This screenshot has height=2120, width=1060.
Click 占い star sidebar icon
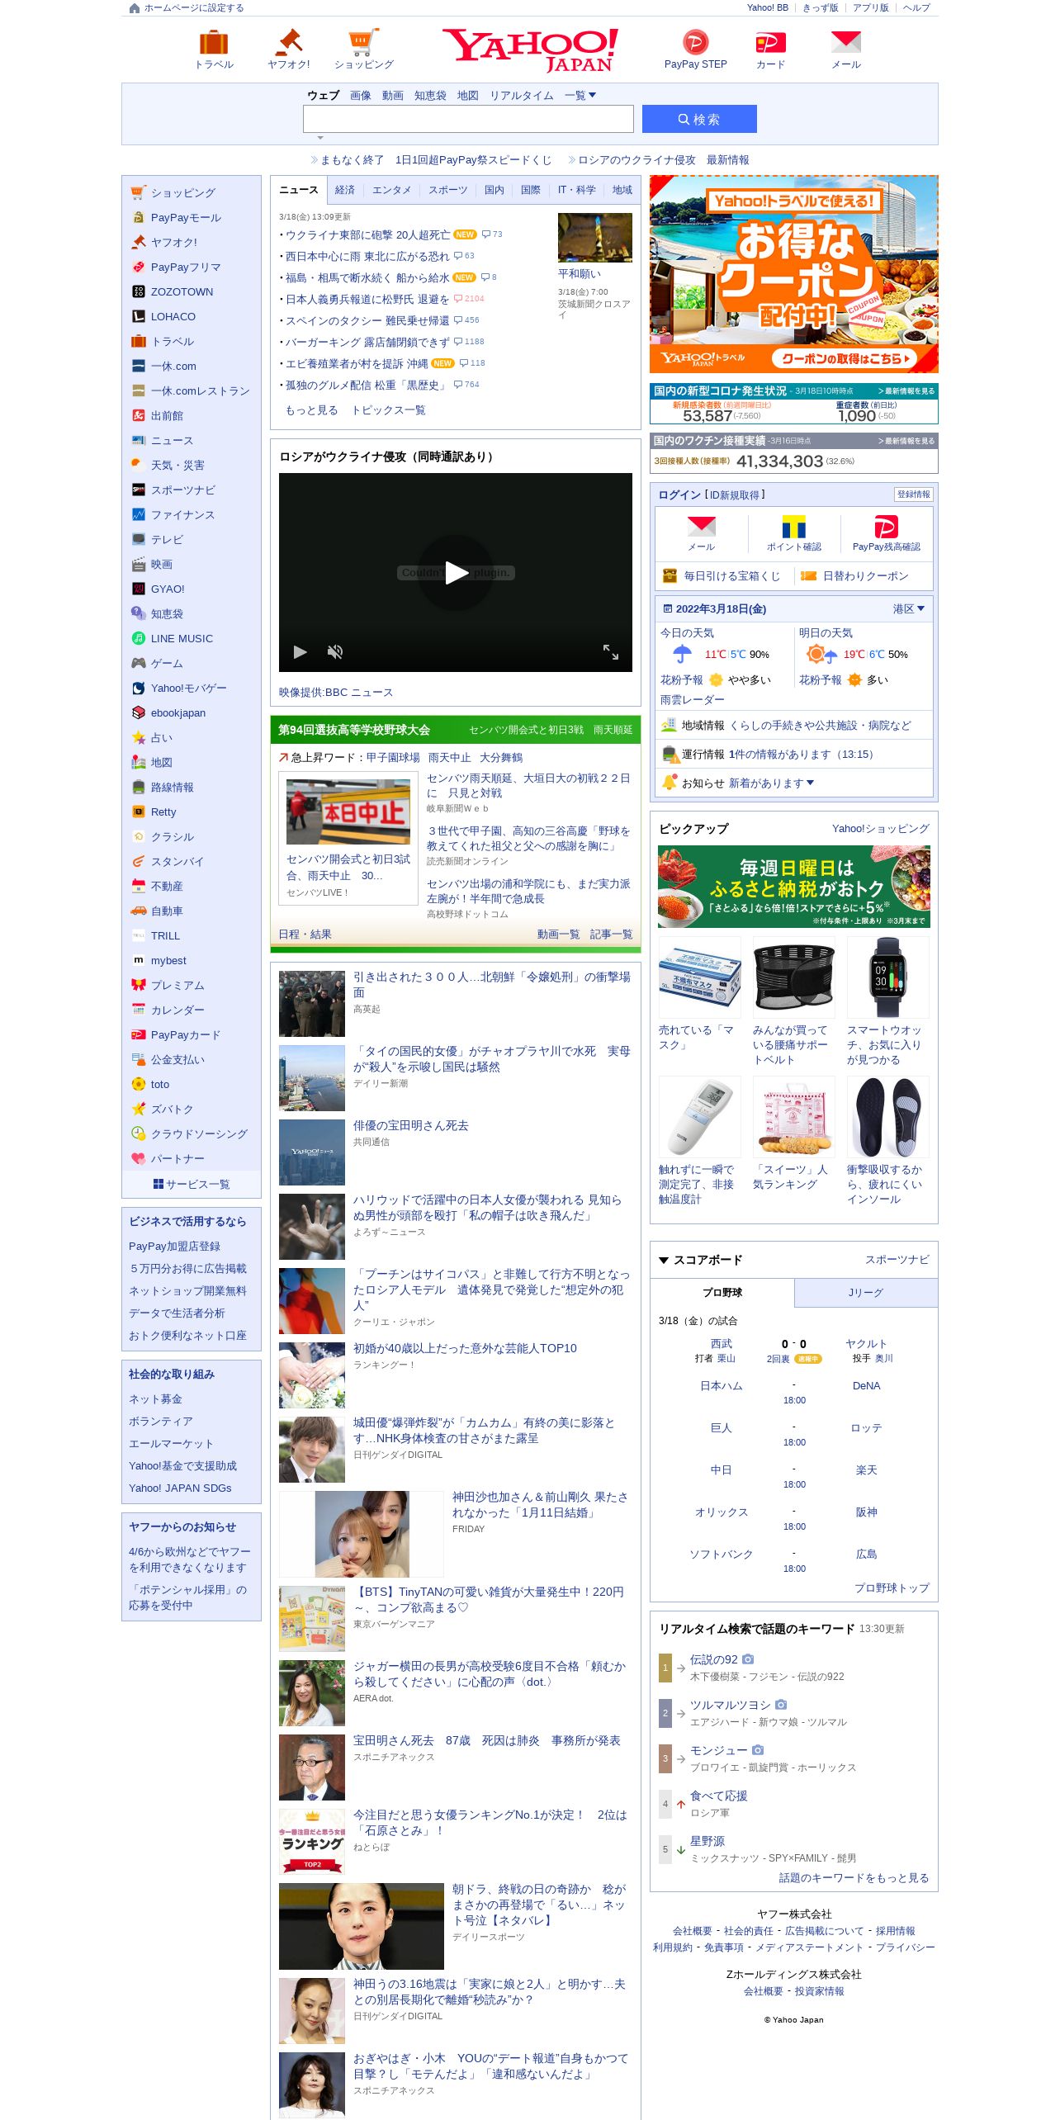tap(139, 737)
